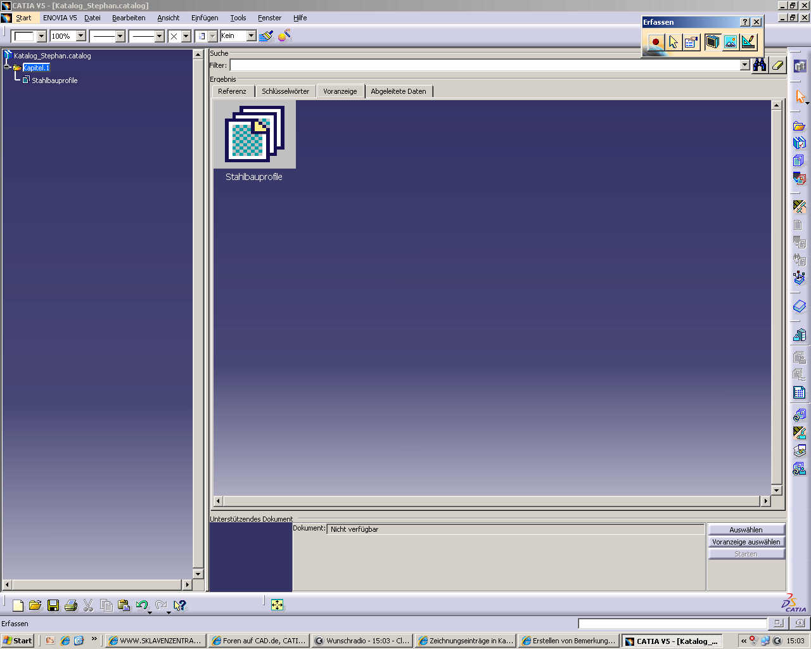
Task: Open the first line thickness dropdown
Action: 120,36
